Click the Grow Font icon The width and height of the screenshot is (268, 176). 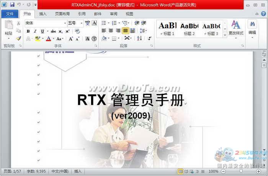tap(71, 39)
